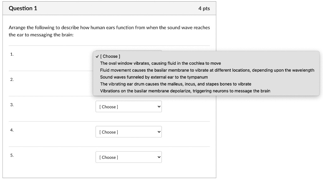Open the dropdown for item 5
The image size is (323, 179).
point(128,157)
